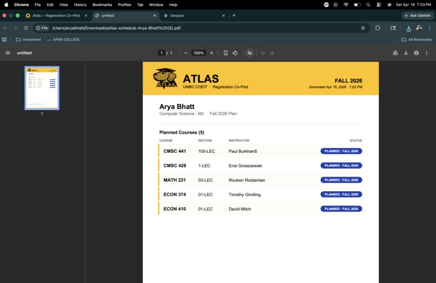The width and height of the screenshot is (436, 283).
Task: Click the CMSC 426 course text
Action: pos(175,165)
